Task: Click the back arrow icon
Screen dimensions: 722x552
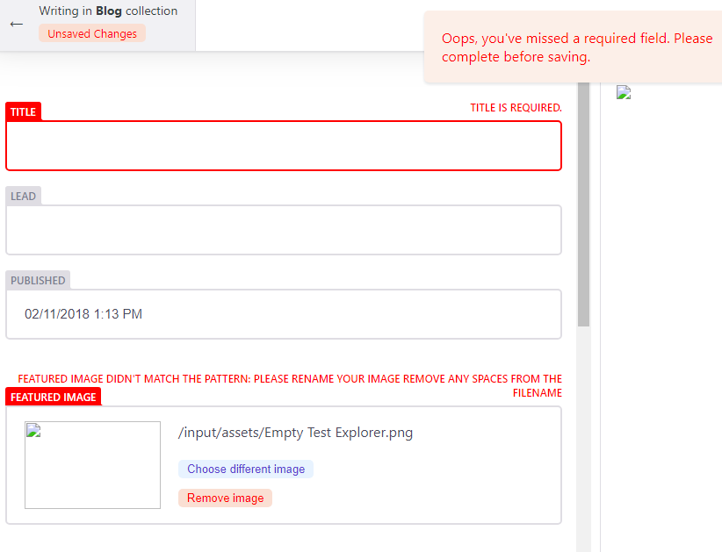Action: [16, 24]
